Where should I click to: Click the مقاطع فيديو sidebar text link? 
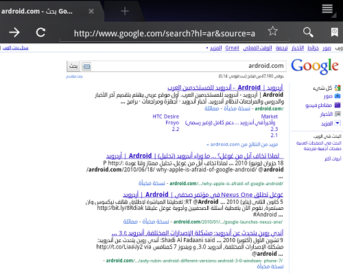(318, 105)
